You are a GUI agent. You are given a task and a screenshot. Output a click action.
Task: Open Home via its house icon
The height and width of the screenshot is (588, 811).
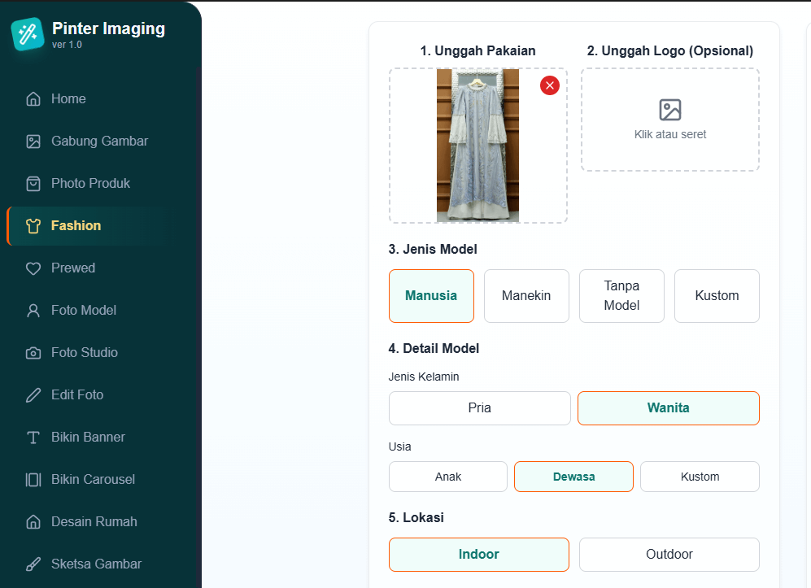pyautogui.click(x=33, y=99)
